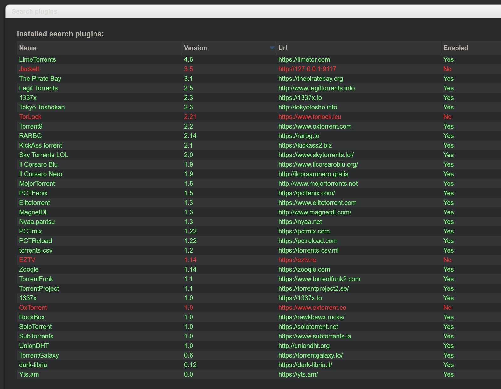Click the OxTorrent 'No' enabled status
The width and height of the screenshot is (501, 389).
447,308
